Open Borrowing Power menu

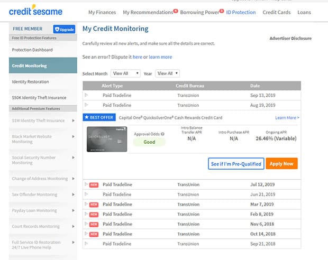point(199,12)
